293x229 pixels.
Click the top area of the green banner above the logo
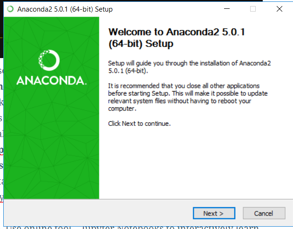click(x=51, y=32)
